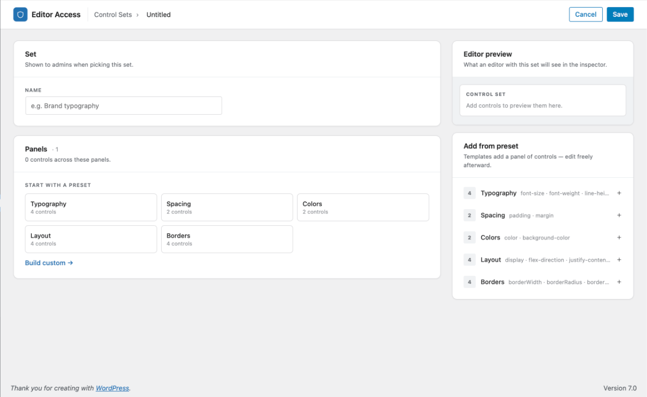
Task: Click the 2 count badge beside Colors
Action: pyautogui.click(x=470, y=238)
